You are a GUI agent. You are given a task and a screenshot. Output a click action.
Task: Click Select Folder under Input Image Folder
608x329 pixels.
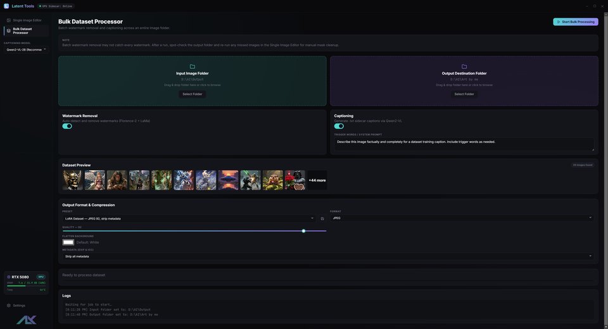(193, 94)
